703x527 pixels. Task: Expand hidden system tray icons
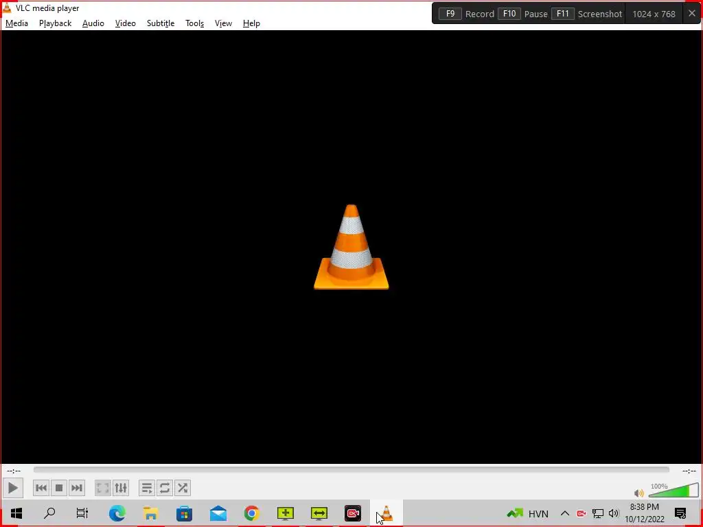[x=565, y=513]
